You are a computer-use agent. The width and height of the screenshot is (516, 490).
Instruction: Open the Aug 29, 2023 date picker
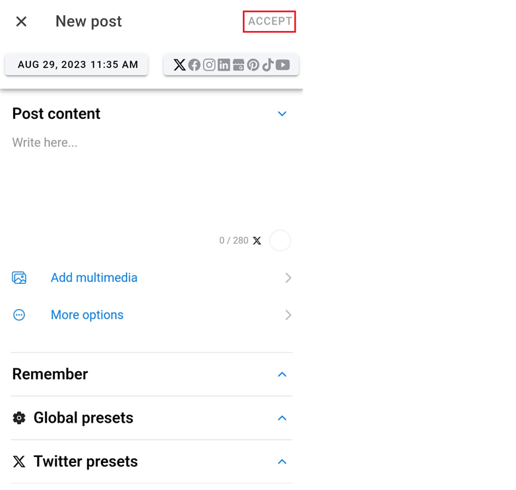(77, 65)
